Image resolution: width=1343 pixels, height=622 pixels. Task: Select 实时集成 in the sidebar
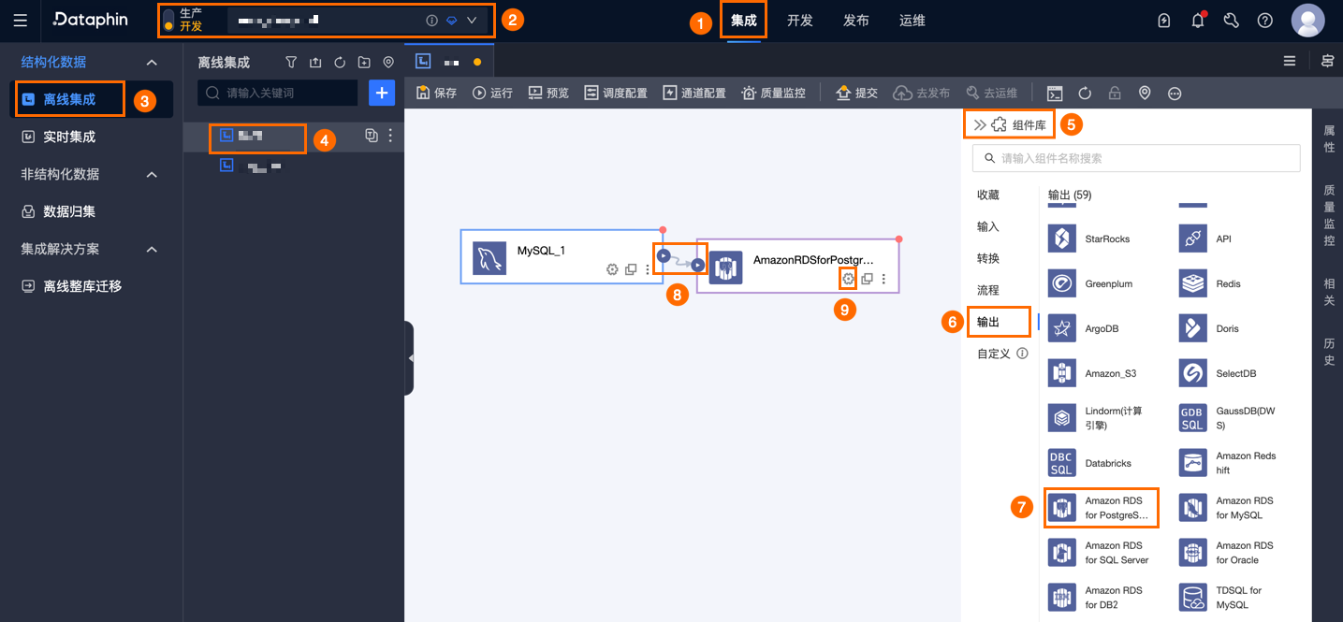69,137
